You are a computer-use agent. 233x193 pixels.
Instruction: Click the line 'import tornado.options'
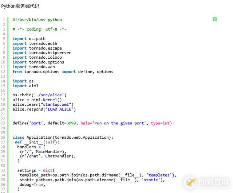pos(38,62)
